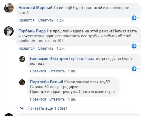Click the like reaction icon on Николай Мирный's comment
This screenshot has width=151, height=116.
(x=134, y=18)
